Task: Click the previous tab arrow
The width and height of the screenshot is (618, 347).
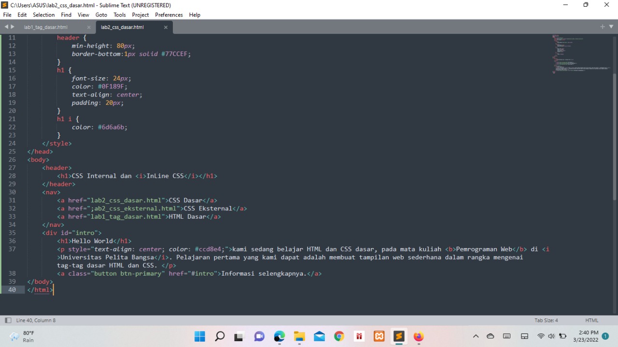Action: click(x=6, y=27)
